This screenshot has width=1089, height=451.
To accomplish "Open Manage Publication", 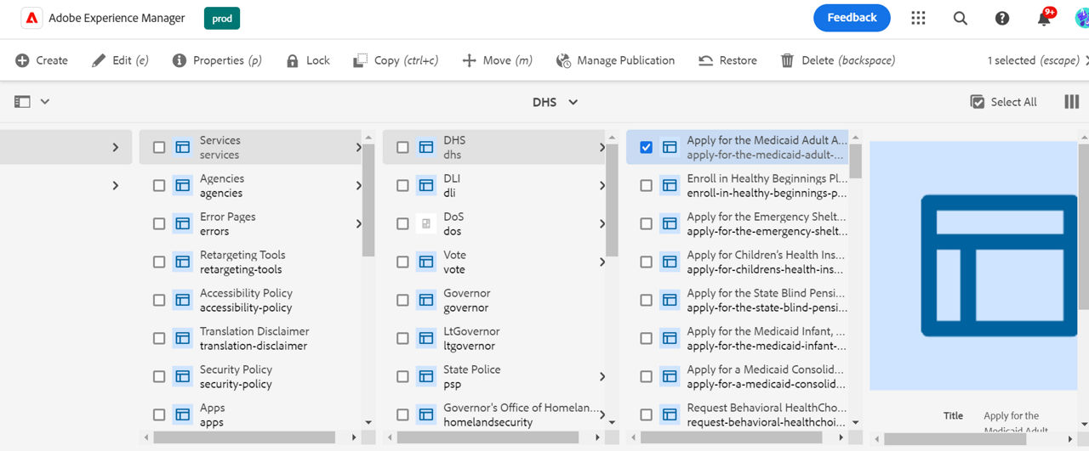I will [615, 60].
